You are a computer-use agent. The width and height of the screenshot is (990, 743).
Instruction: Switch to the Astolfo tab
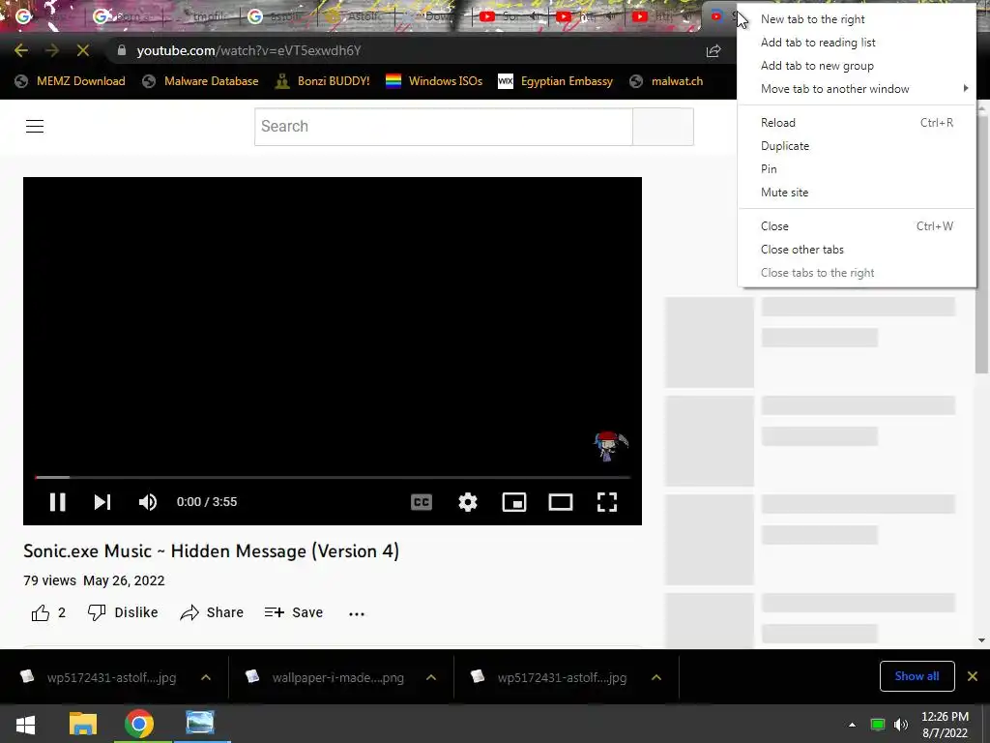pyautogui.click(x=357, y=16)
